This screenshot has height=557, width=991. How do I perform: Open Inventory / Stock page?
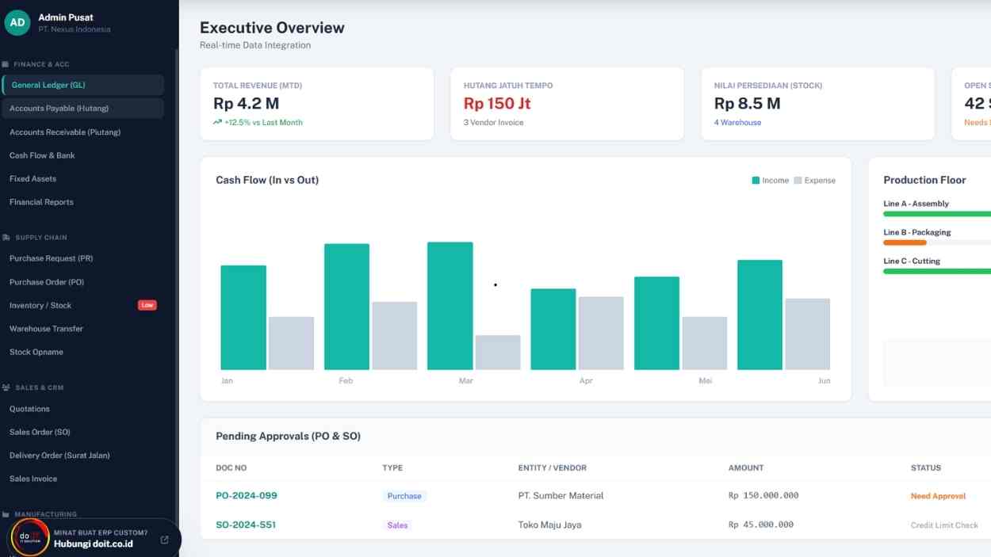click(x=40, y=305)
